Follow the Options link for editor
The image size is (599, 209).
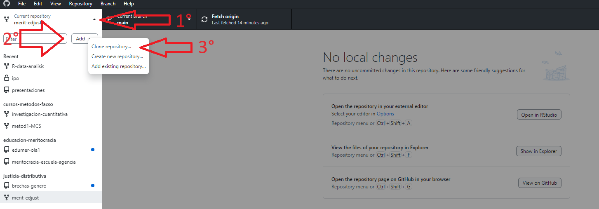385,114
